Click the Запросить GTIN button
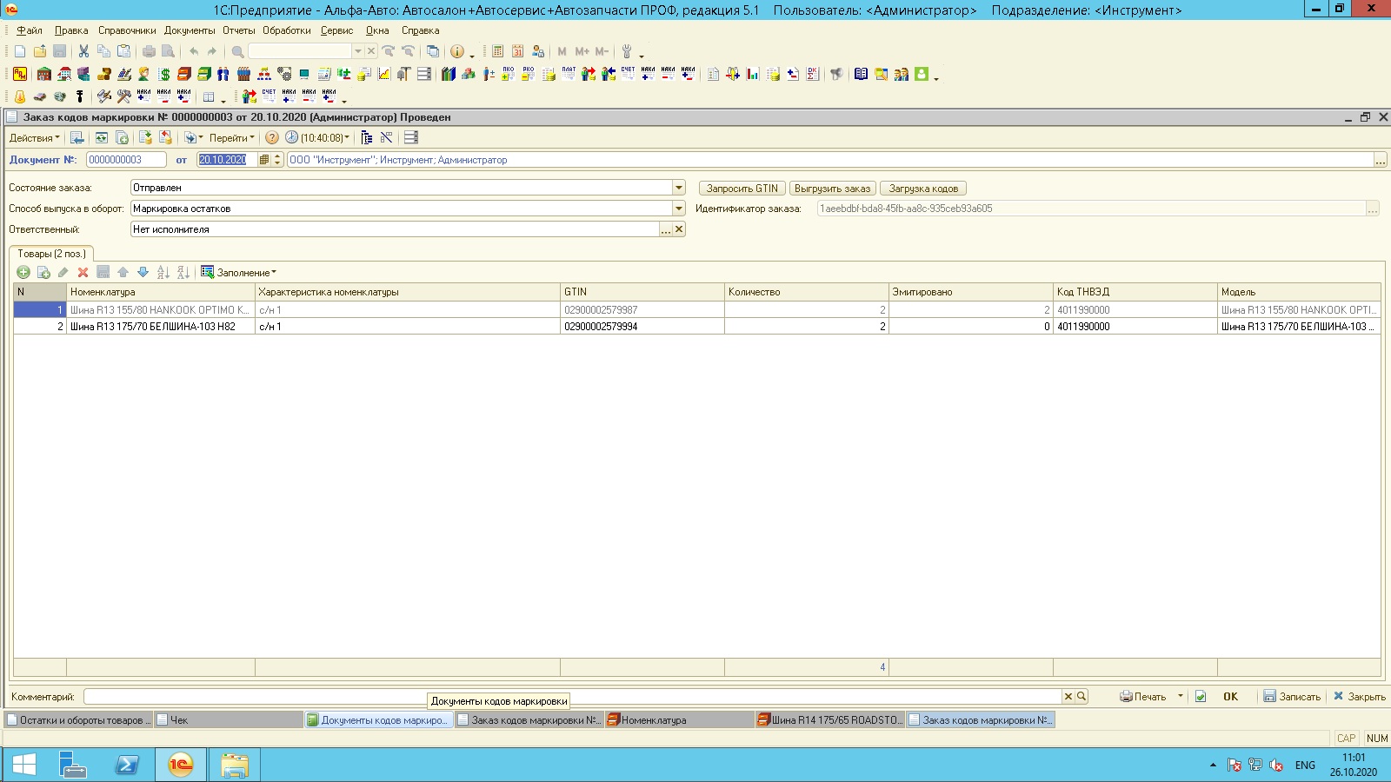Image resolution: width=1391 pixels, height=782 pixels. (x=742, y=189)
